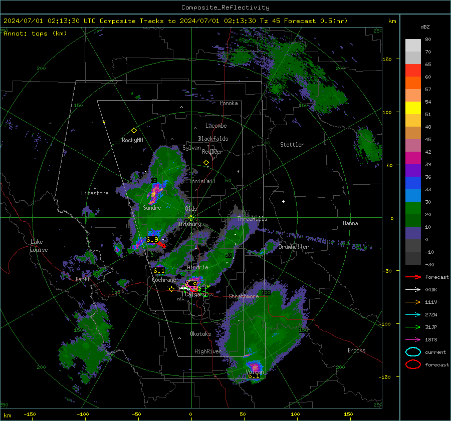The image size is (451, 421).
Task: Select the bright yellow swatch in dBZ scale
Action: point(413,108)
